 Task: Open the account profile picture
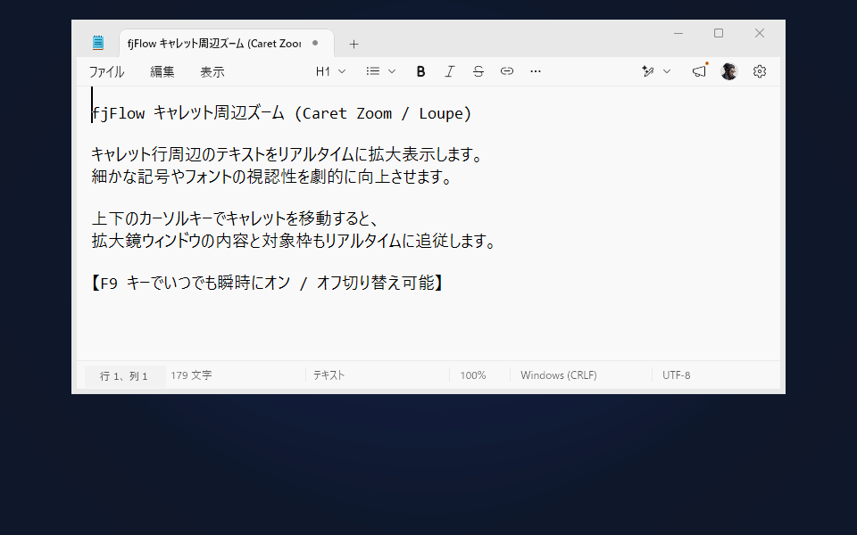pos(729,71)
